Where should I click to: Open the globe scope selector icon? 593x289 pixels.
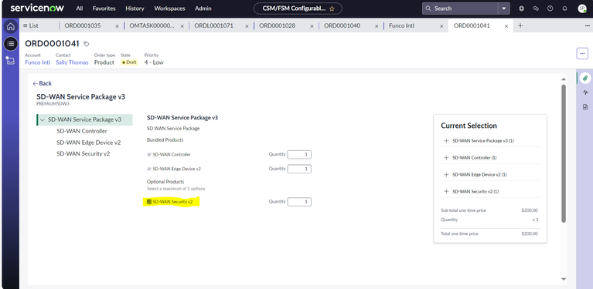(x=522, y=8)
